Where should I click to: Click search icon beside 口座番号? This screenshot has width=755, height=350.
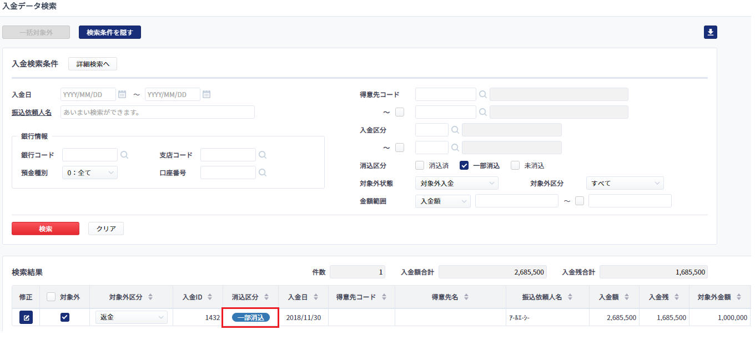coord(263,173)
